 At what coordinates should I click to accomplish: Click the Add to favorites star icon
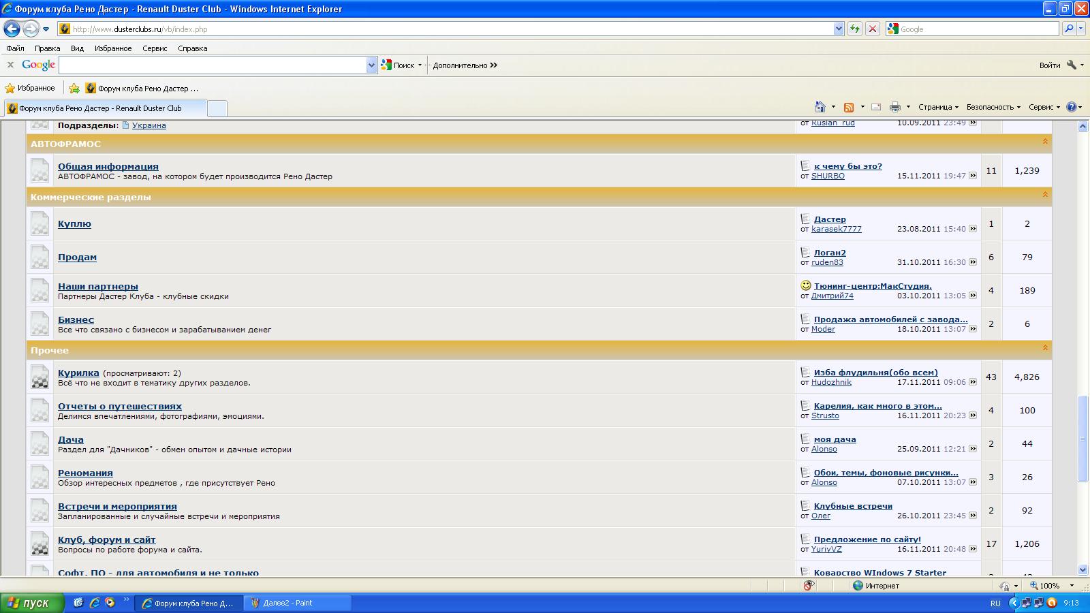[74, 89]
